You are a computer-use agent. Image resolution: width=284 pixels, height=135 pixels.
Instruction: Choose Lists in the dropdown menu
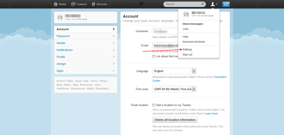(x=186, y=29)
